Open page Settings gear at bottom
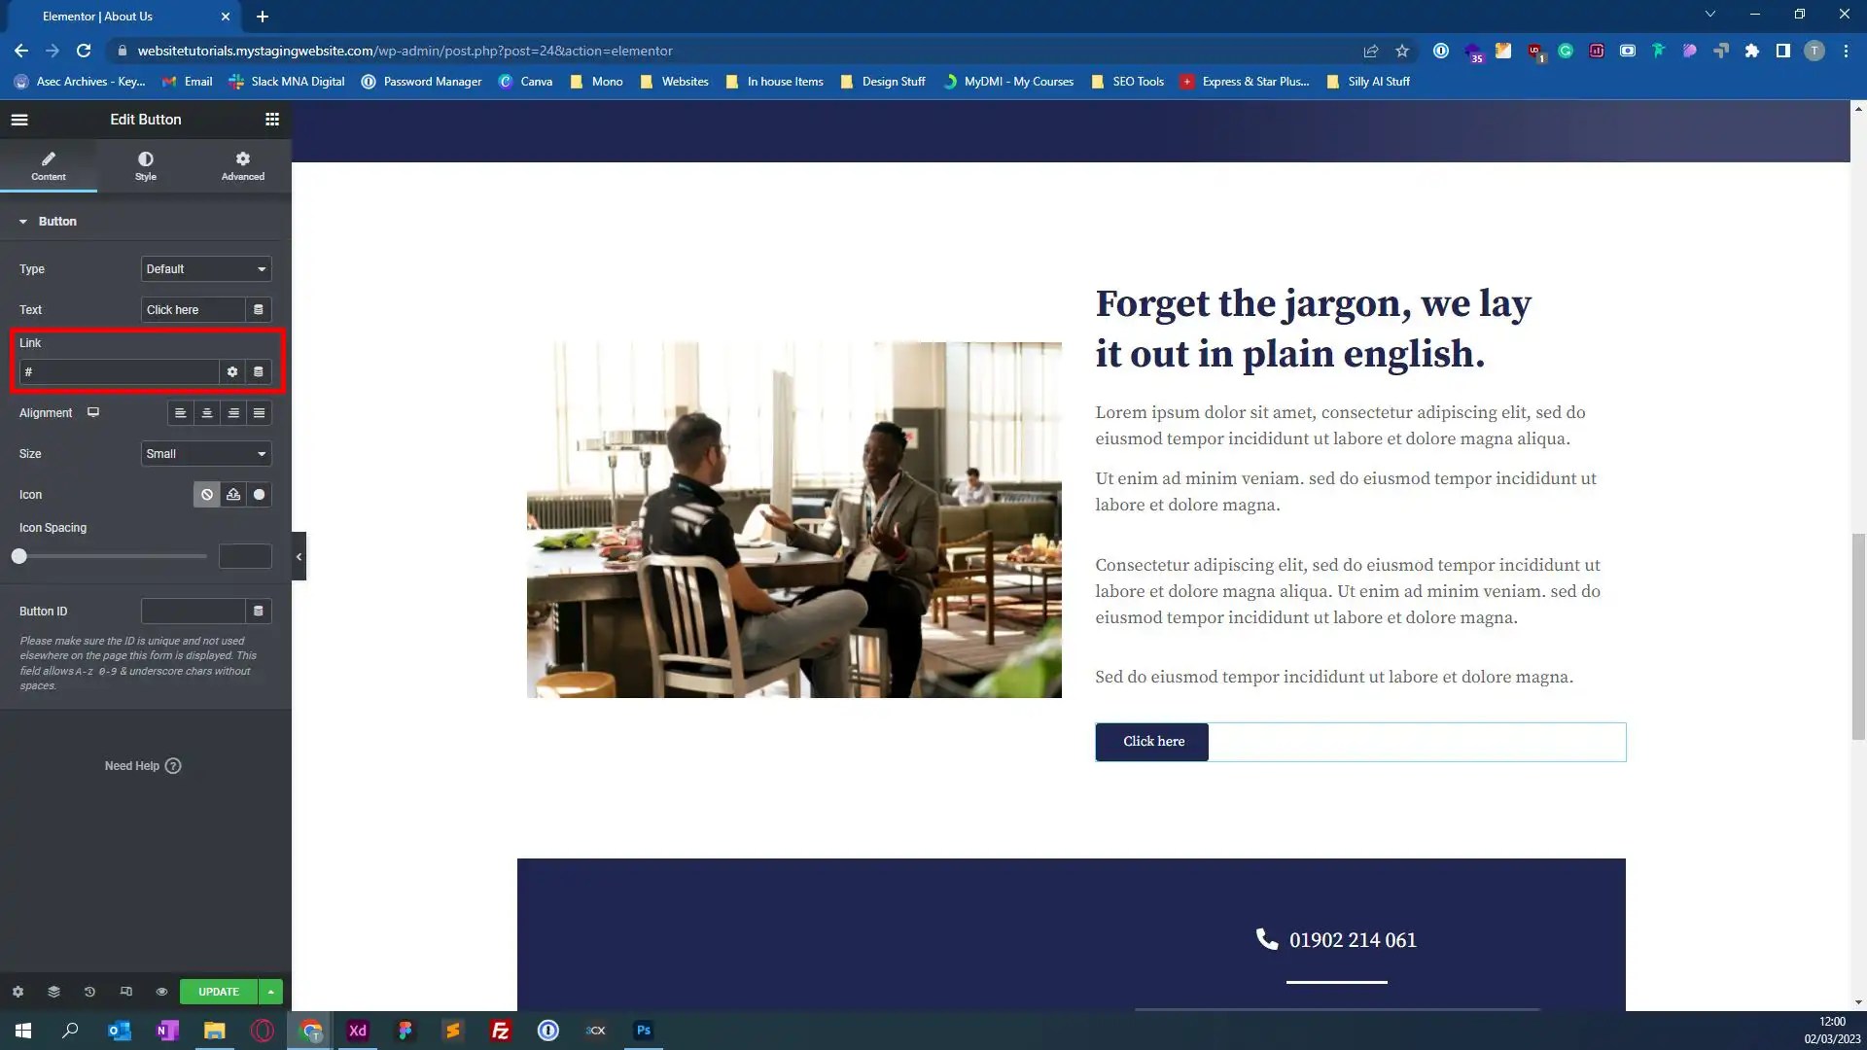 click(18, 992)
